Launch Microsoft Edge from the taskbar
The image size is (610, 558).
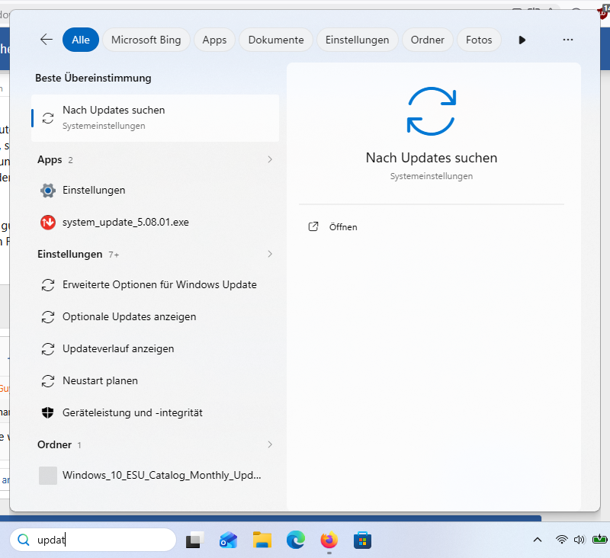[296, 540]
